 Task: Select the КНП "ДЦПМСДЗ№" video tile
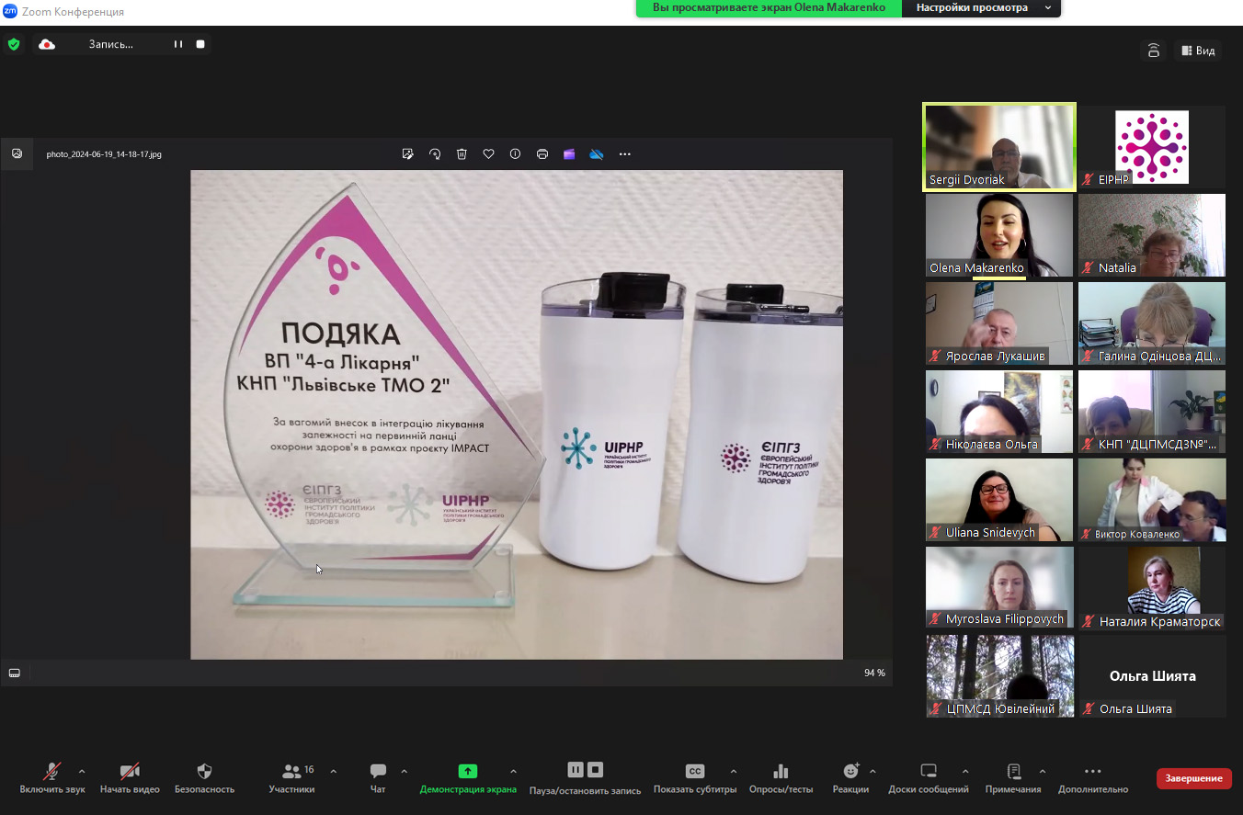(1152, 412)
